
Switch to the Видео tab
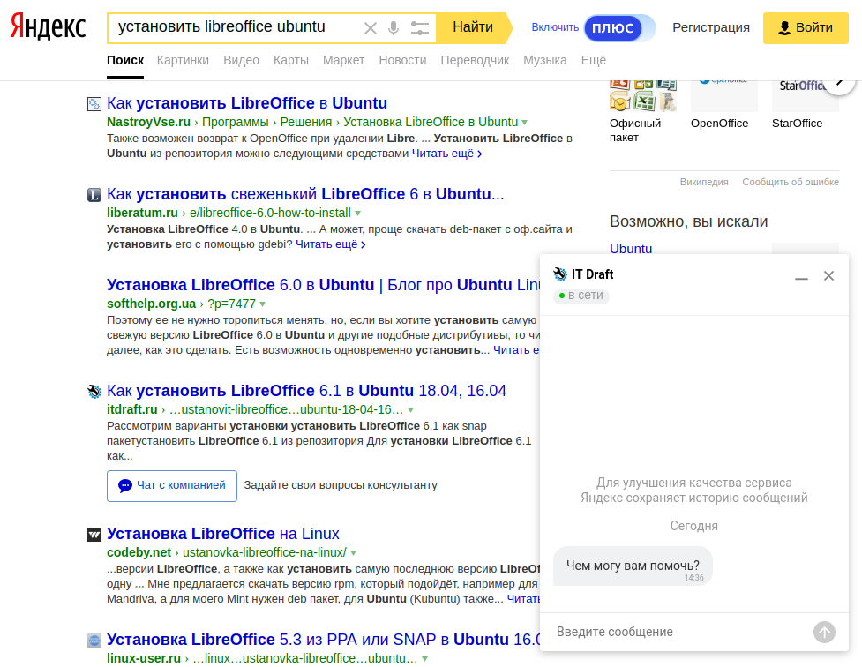coord(241,60)
